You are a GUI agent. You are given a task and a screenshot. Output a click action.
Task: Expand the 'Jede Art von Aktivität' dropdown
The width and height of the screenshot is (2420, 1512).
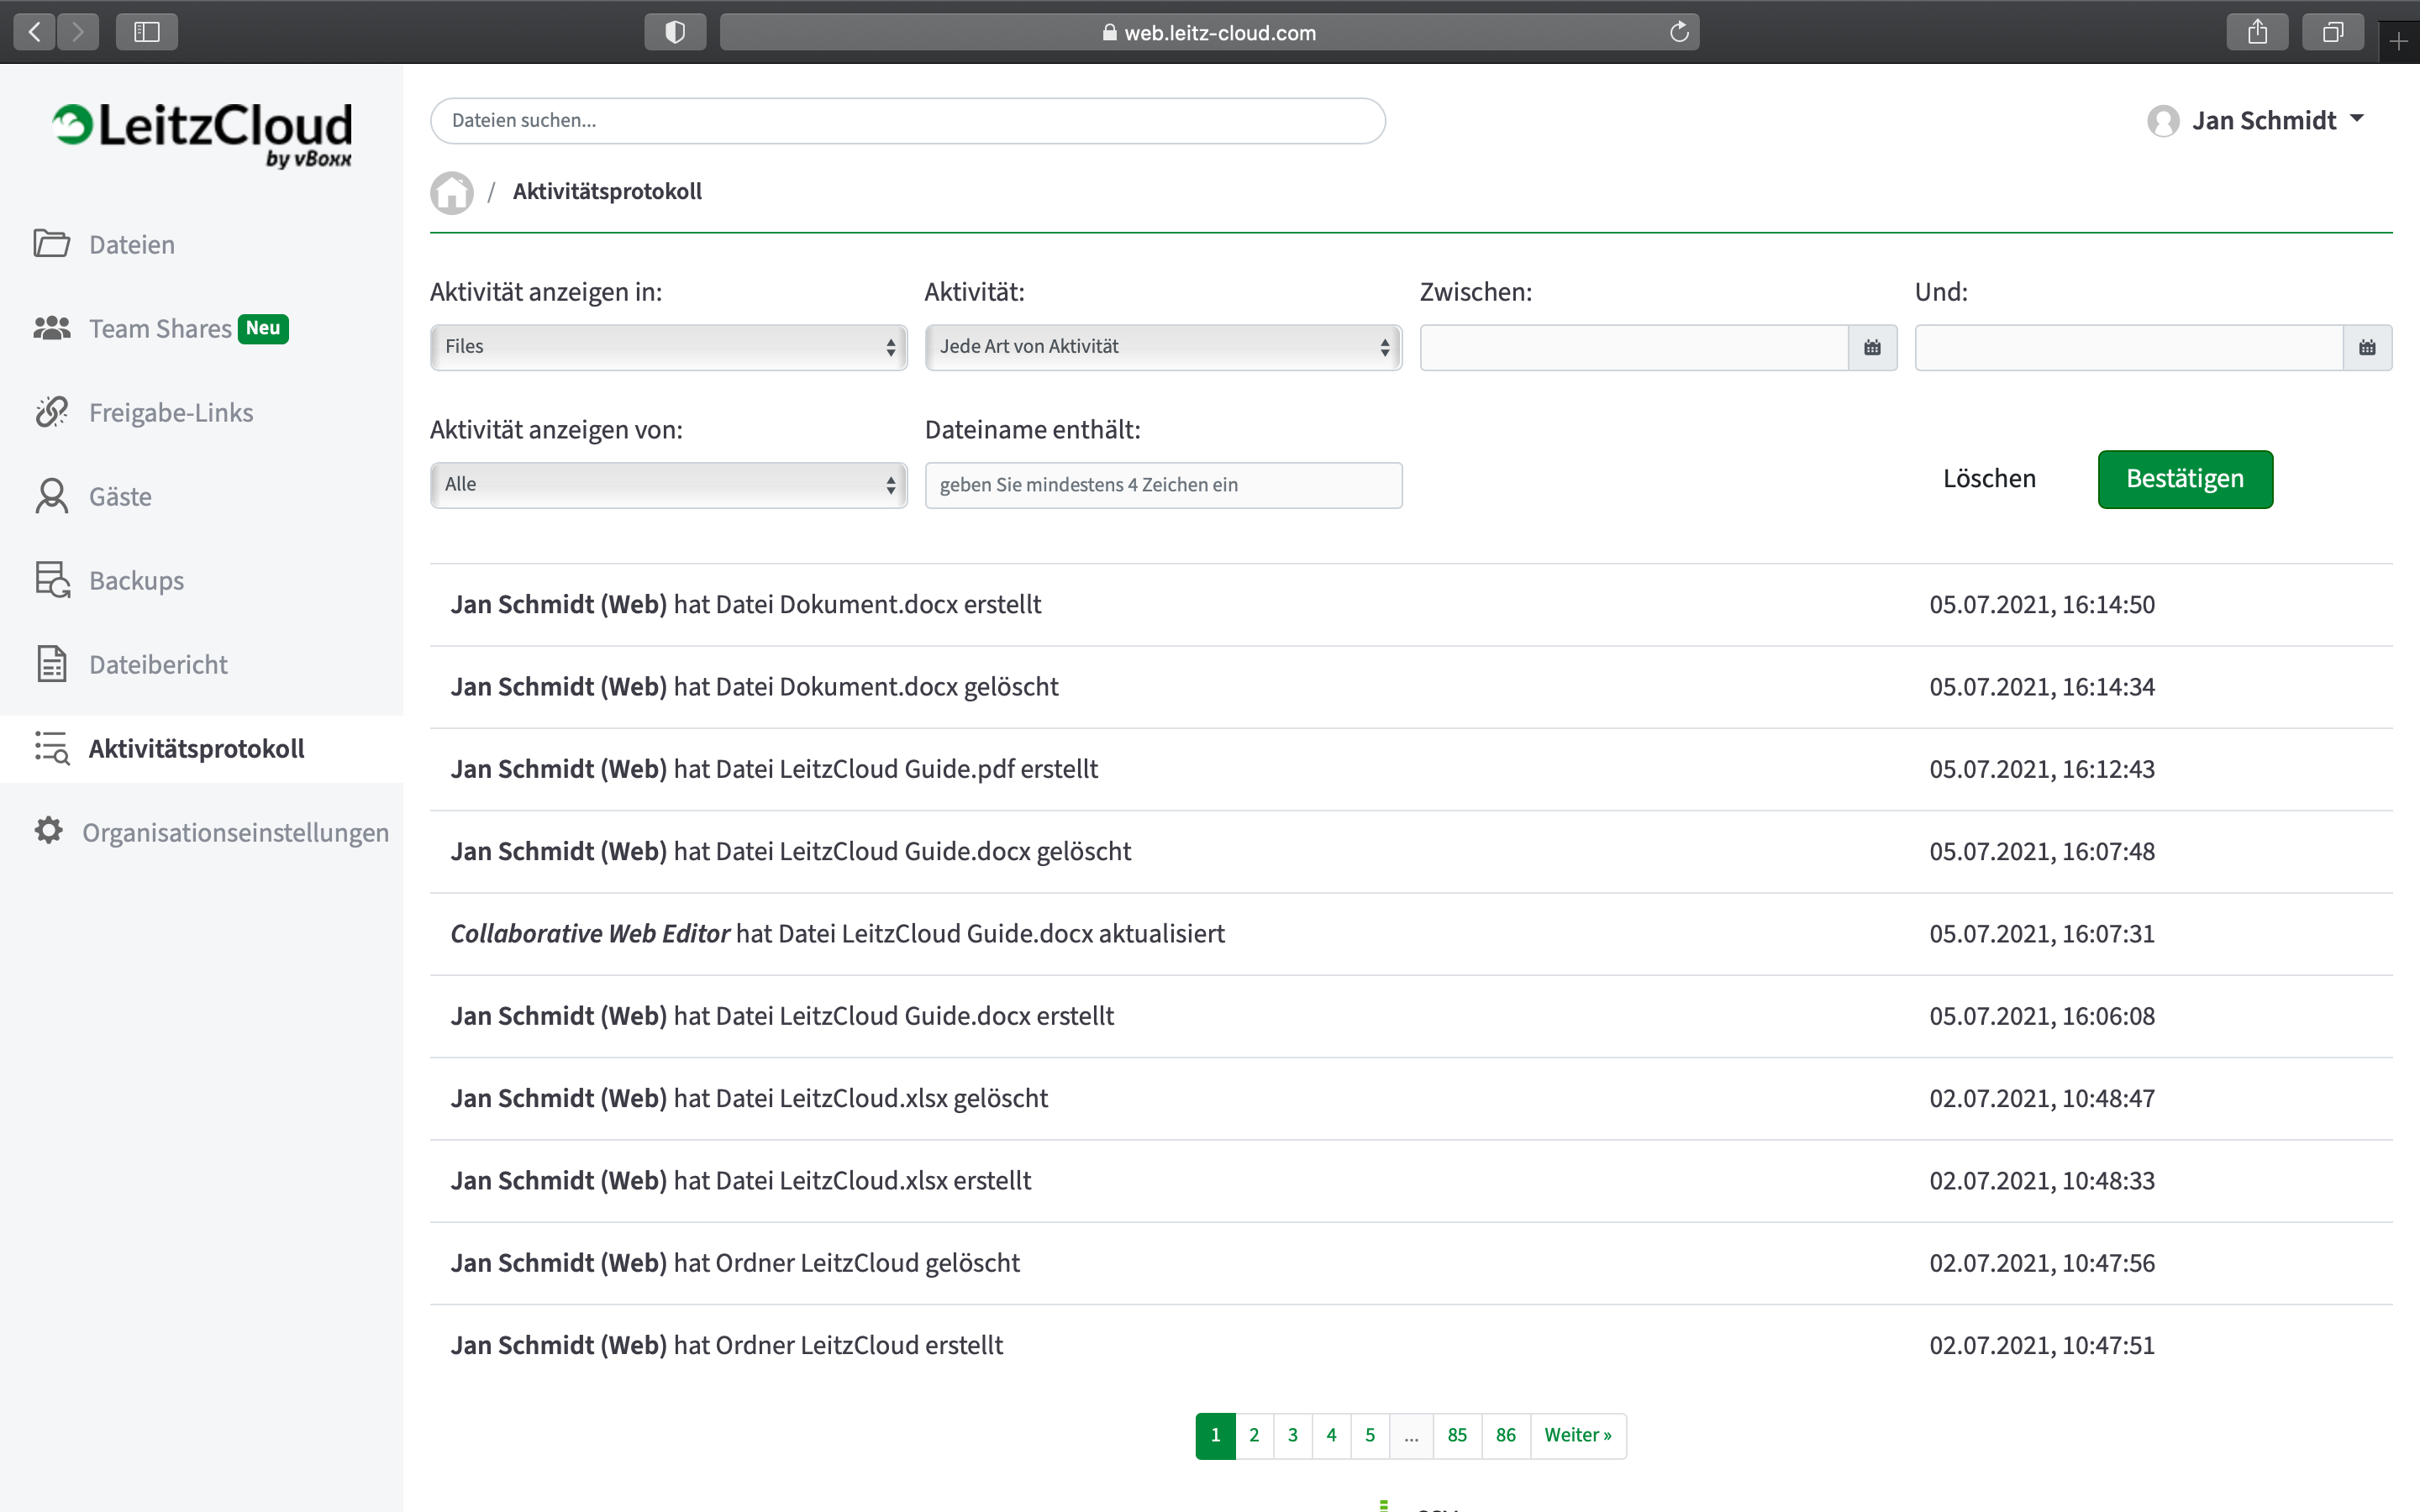point(1162,347)
